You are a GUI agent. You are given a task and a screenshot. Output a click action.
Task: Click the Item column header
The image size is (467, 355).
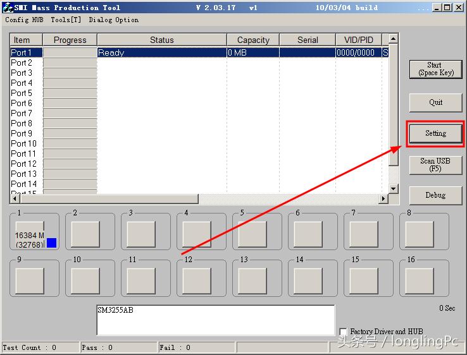coord(26,40)
